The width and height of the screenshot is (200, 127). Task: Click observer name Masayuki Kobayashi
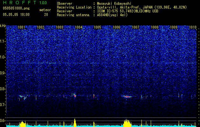(114, 3)
